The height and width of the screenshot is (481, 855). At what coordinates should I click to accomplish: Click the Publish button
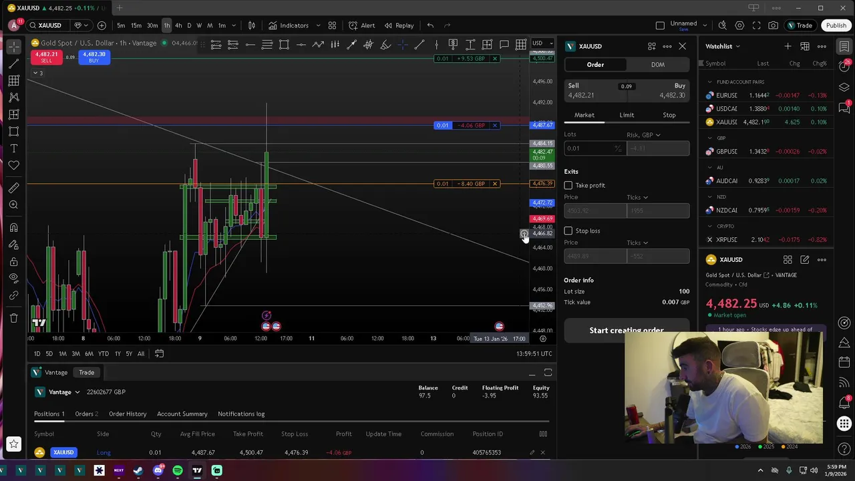[836, 25]
